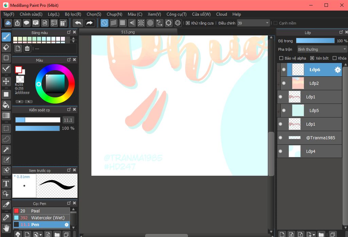Pick the Eyedropper tool
The width and height of the screenshot is (348, 237).
(6, 217)
